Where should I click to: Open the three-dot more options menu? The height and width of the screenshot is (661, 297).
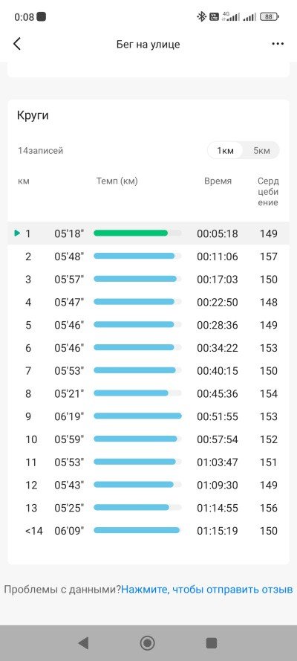278,44
